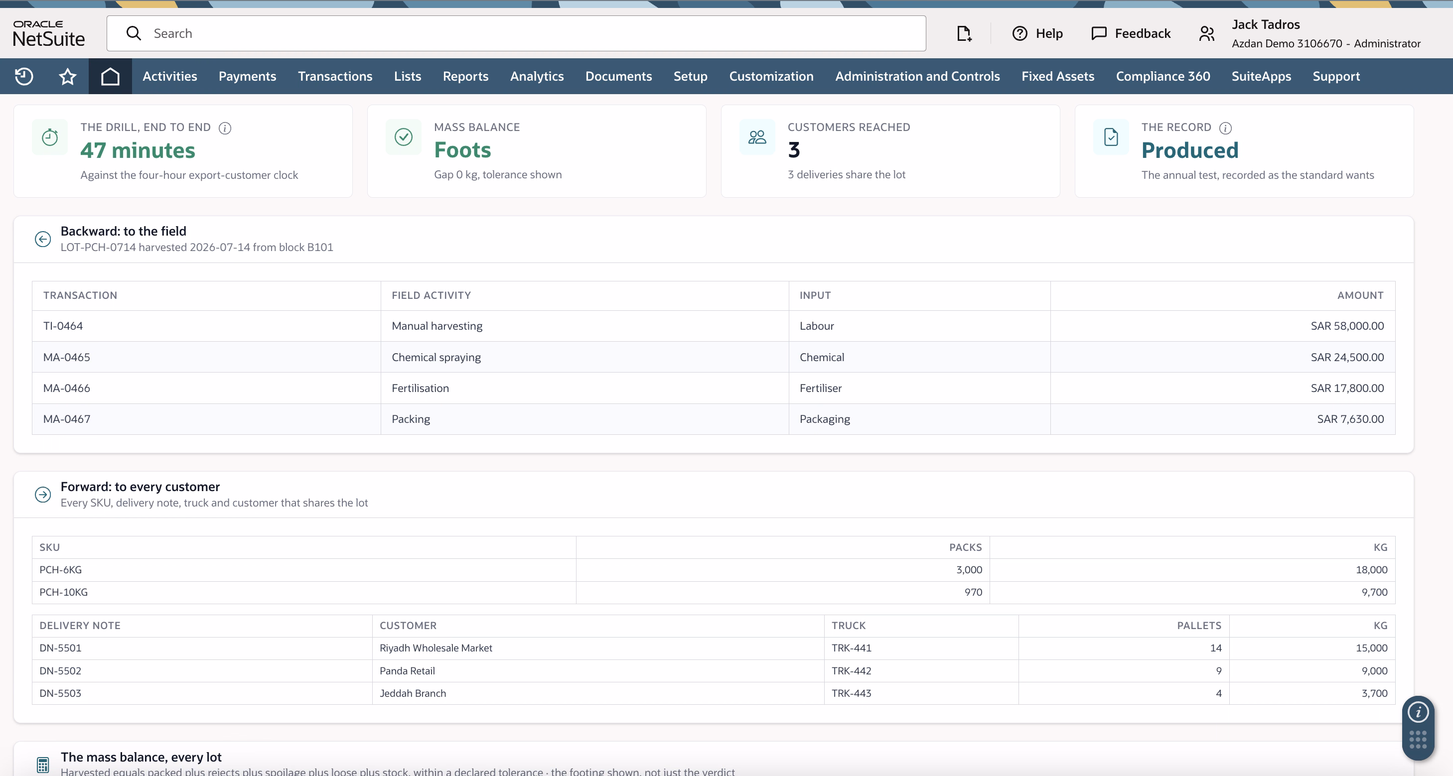This screenshot has height=776, width=1453.
Task: Show info for The Drill, End to End
Action: (225, 128)
